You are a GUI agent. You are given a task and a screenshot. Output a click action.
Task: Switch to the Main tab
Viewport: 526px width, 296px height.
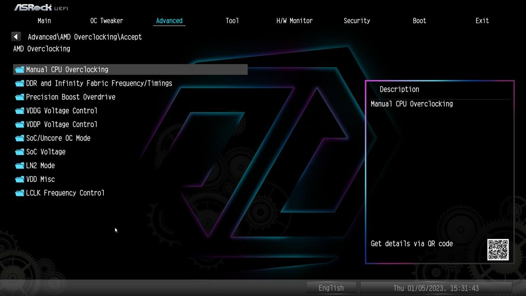pyautogui.click(x=44, y=21)
